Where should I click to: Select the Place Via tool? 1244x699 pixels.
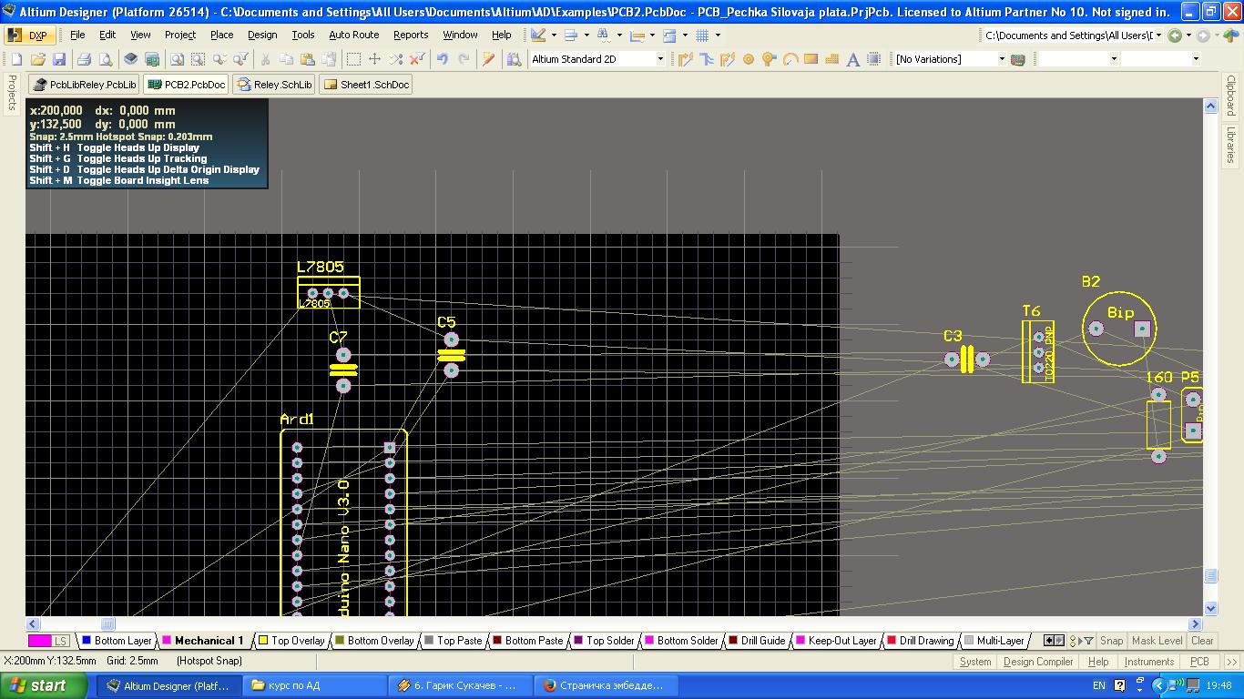tap(770, 59)
